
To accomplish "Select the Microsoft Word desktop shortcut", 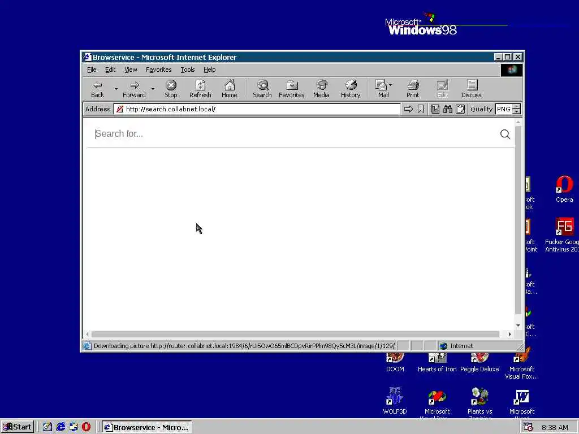I will click(522, 403).
